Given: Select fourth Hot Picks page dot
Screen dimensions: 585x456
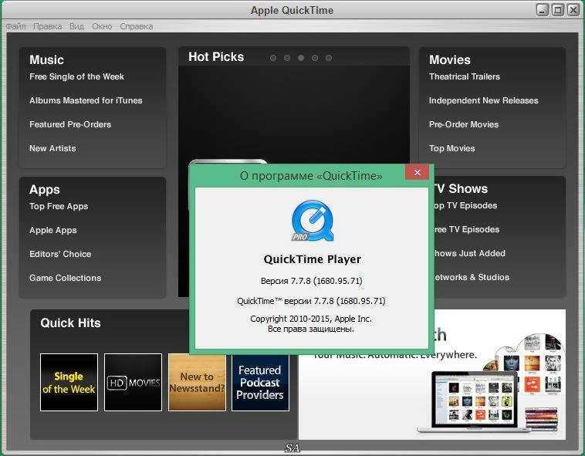Looking at the screenshot, I should point(315,58).
